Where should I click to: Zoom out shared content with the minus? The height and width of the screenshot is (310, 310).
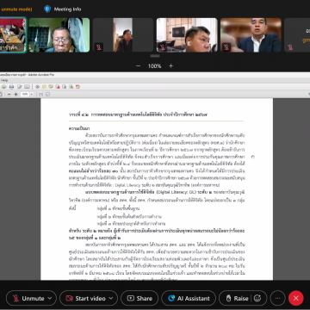139,66
